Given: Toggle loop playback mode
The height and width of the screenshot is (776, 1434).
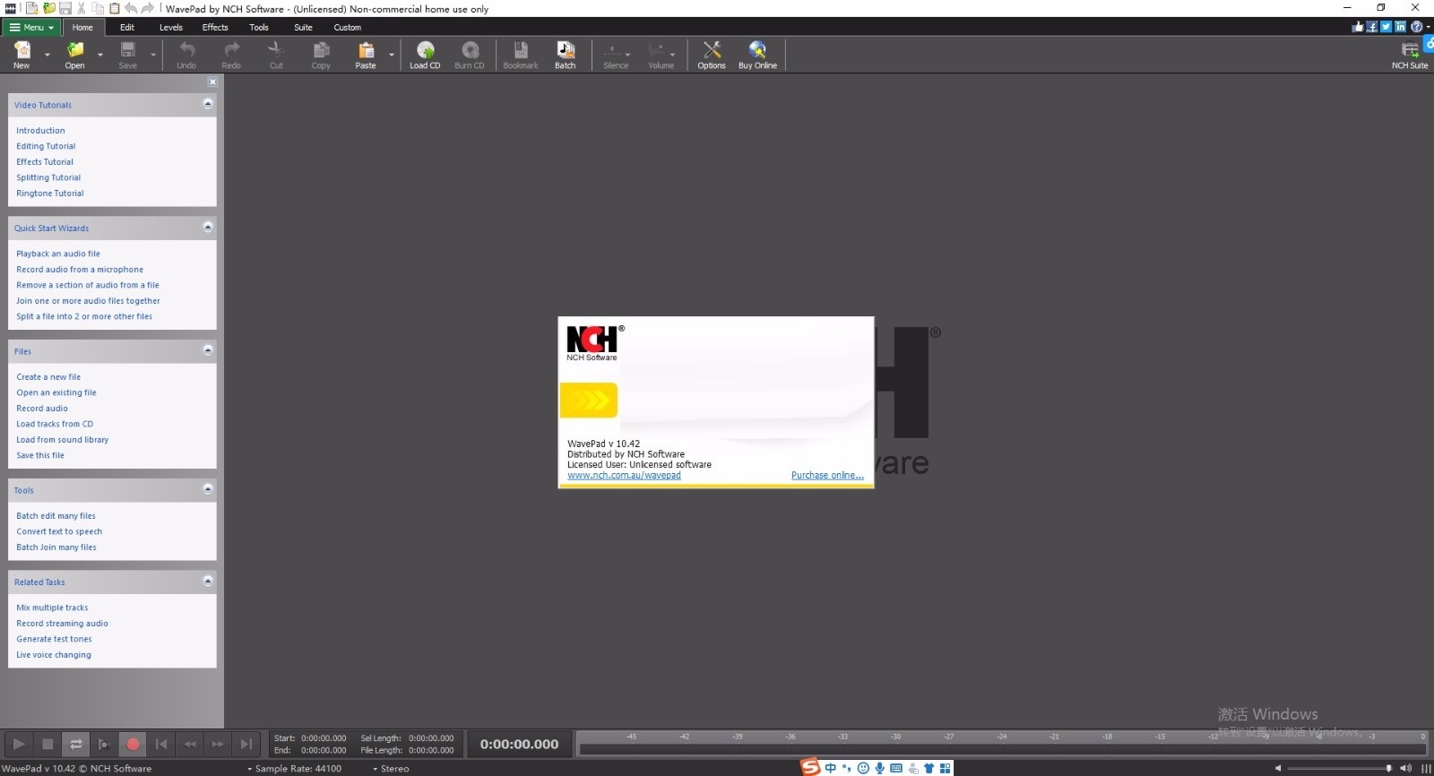Looking at the screenshot, I should point(76,744).
